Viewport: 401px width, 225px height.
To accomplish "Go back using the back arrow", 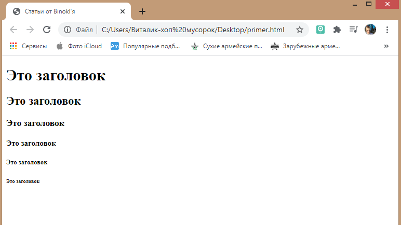I will point(14,30).
